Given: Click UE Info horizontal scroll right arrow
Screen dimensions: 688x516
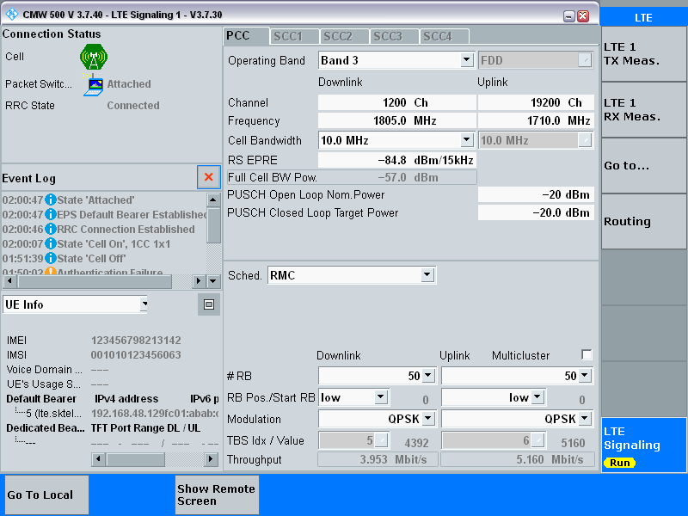Looking at the screenshot, I should (x=211, y=459).
